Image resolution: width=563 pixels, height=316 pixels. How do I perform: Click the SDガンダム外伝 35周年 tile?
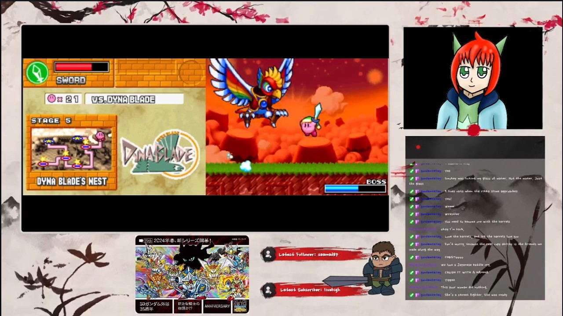pyautogui.click(x=154, y=306)
